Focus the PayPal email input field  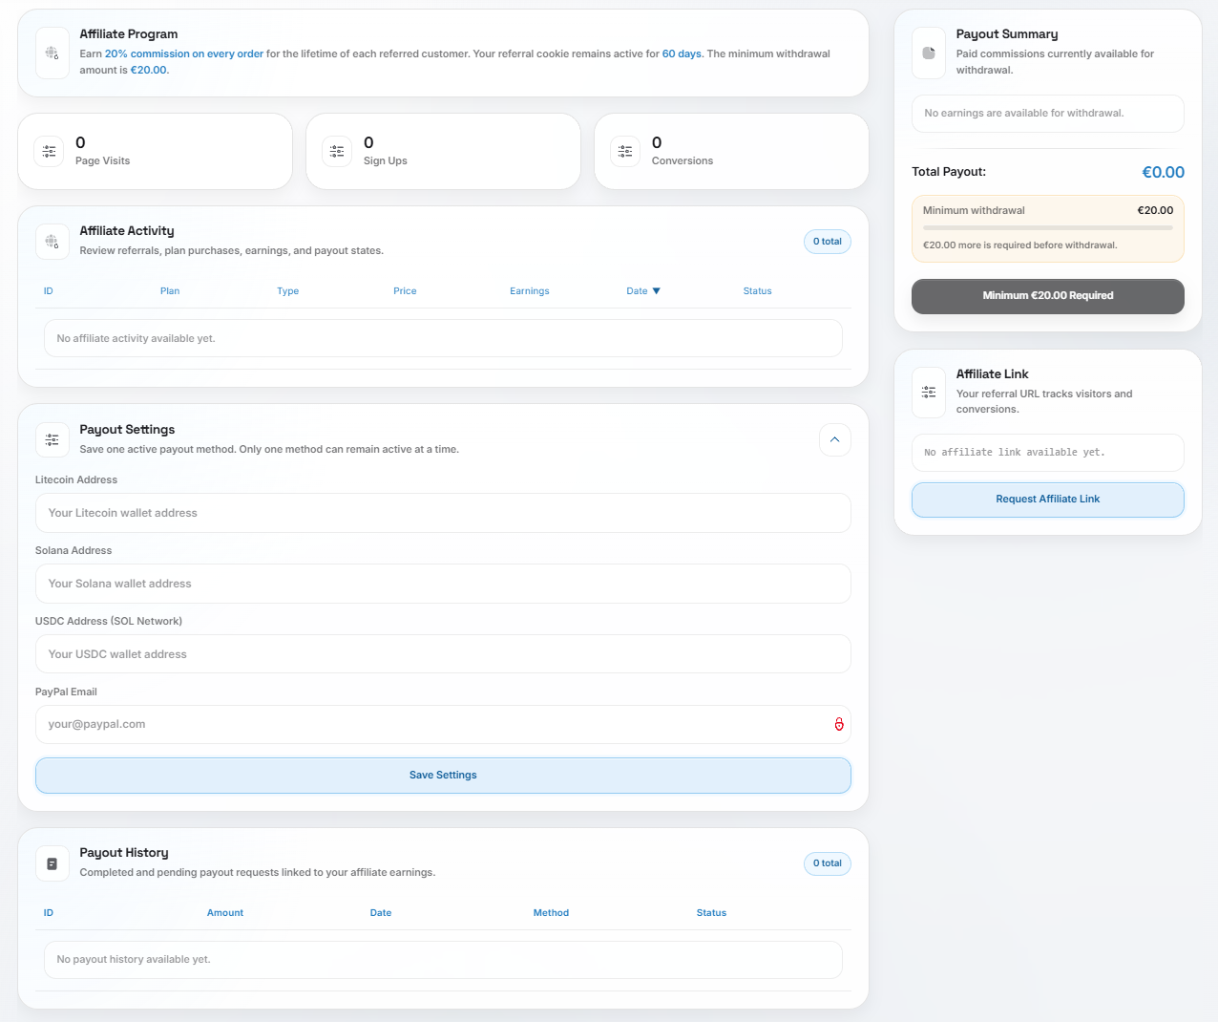click(443, 724)
